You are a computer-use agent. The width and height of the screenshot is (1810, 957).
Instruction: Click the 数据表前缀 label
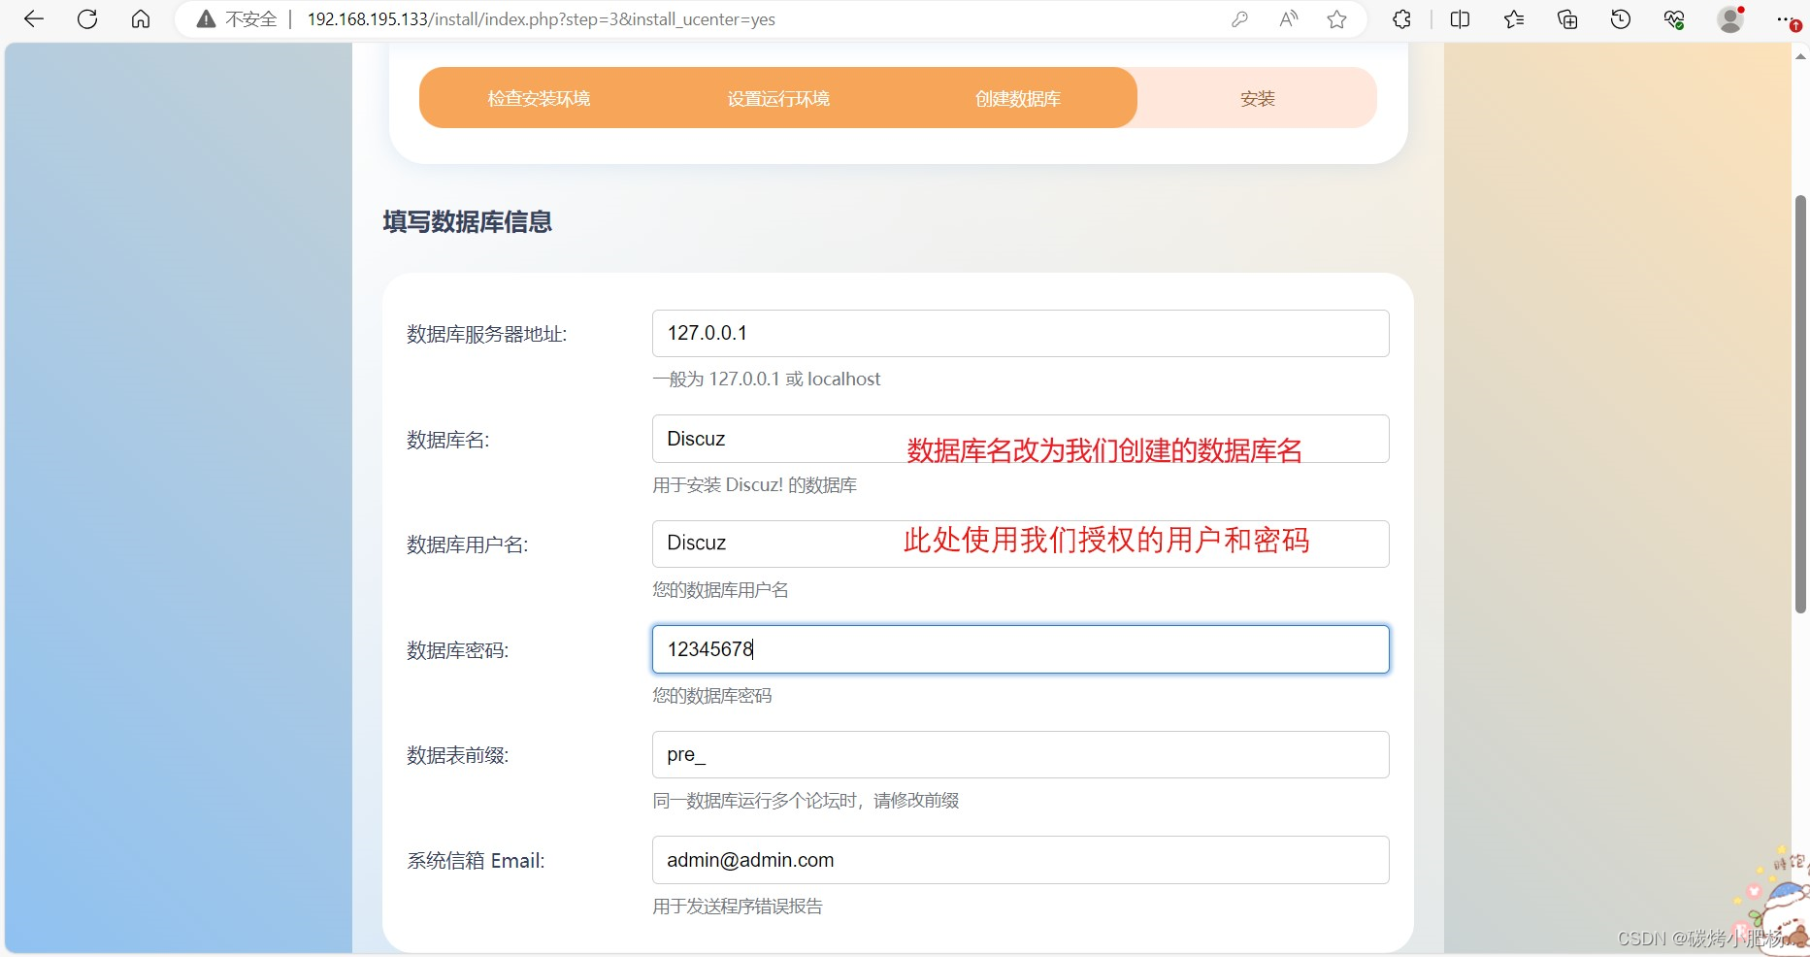click(458, 755)
